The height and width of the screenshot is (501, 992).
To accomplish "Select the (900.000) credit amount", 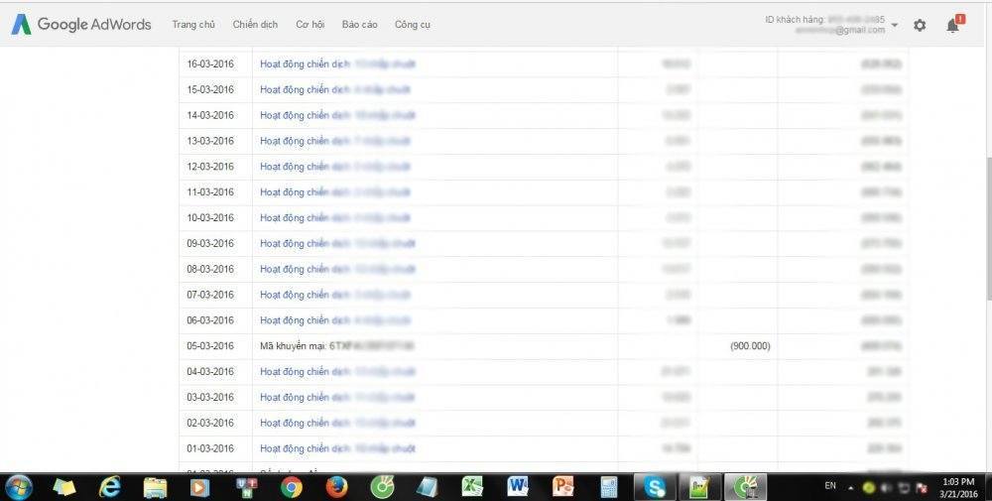I will click(x=750, y=346).
